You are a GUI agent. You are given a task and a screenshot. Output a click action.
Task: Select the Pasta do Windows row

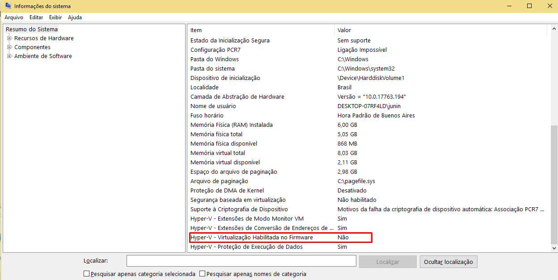pyautogui.click(x=367, y=59)
